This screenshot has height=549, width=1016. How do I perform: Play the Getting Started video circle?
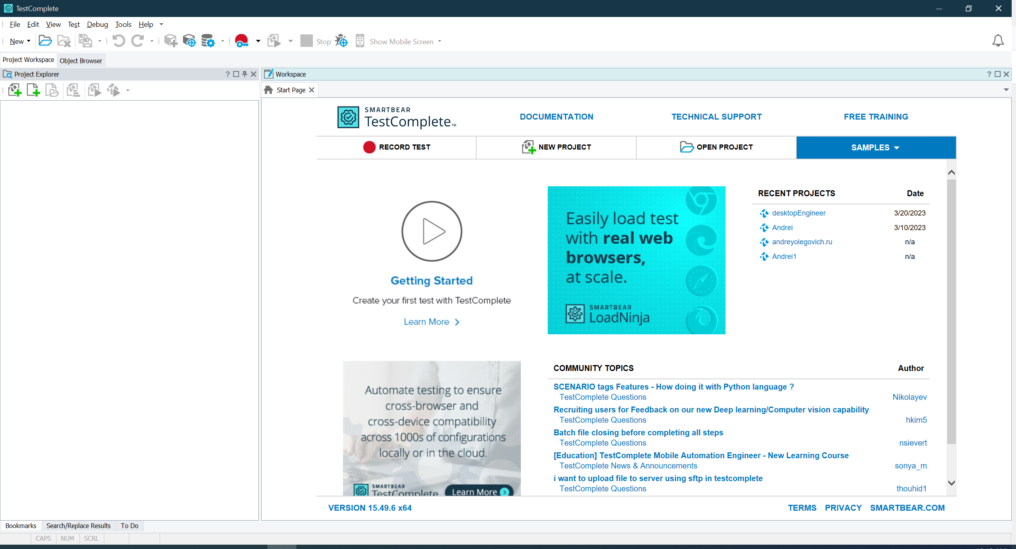(x=432, y=231)
